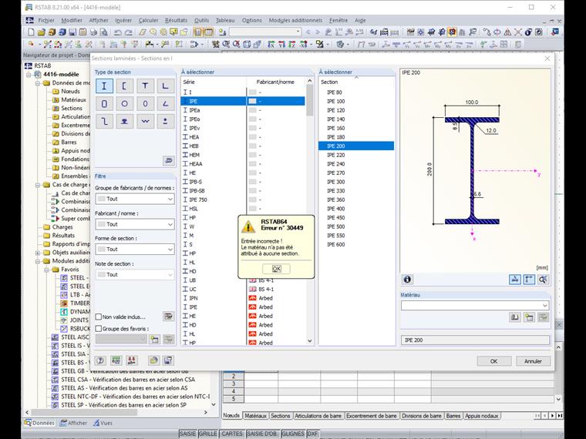Open the Calculer menu
The height and width of the screenshot is (439, 586).
tap(148, 21)
